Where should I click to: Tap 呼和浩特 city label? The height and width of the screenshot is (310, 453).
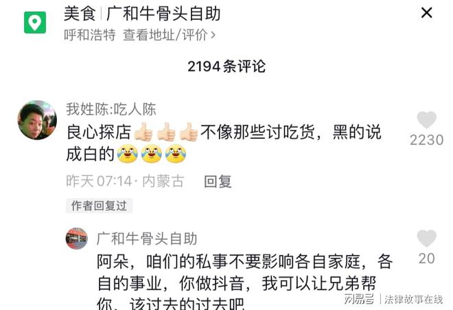[90, 35]
